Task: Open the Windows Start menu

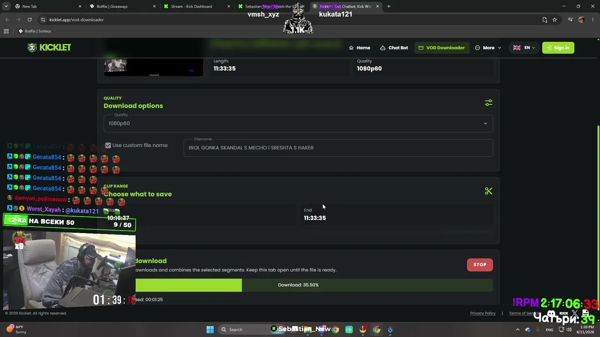Action: tap(210, 330)
